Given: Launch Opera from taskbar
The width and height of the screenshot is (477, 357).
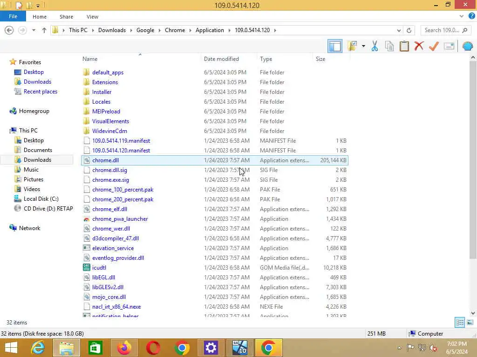Looking at the screenshot, I should coord(153,348).
